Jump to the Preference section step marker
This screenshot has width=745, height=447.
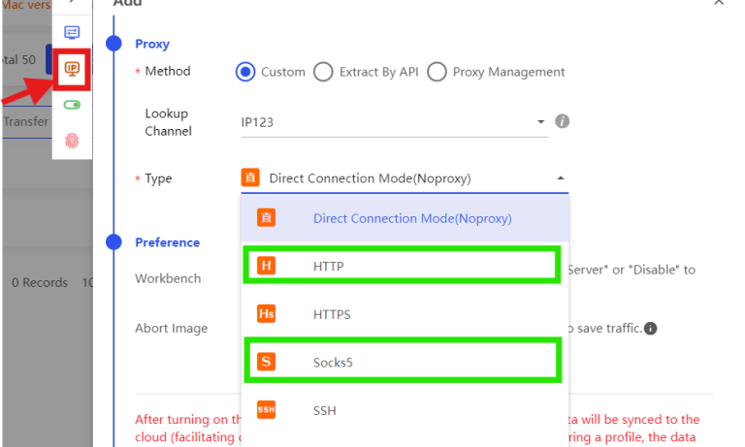point(113,241)
